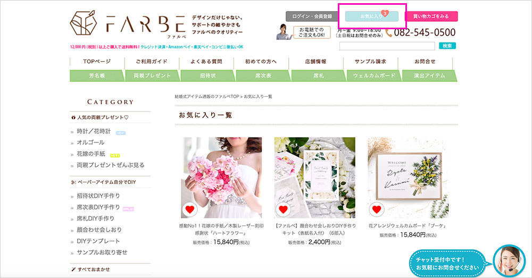Image resolution: width=532 pixels, height=278 pixels.
Task: Click 結婚式アイテム通販のファルベTOP breadcrumb link
Action: click(x=207, y=97)
